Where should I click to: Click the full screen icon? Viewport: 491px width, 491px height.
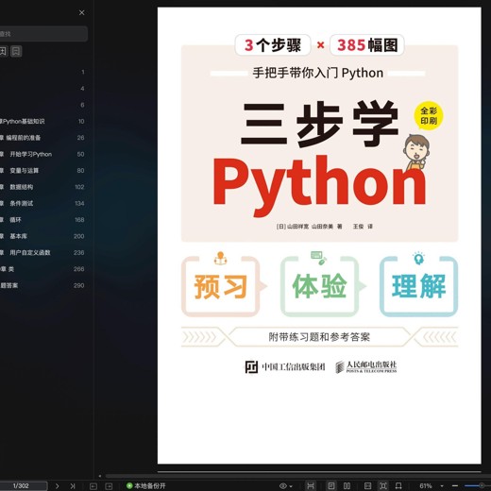tap(383, 485)
